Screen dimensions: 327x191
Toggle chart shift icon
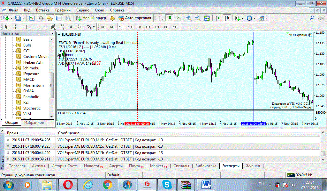click(x=227, y=18)
